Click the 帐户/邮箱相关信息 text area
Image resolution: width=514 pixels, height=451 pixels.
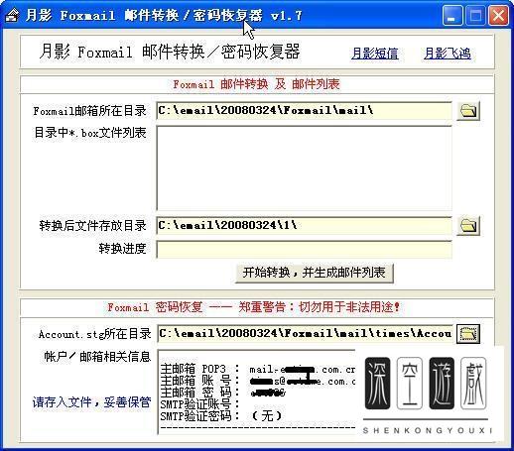tap(257, 392)
